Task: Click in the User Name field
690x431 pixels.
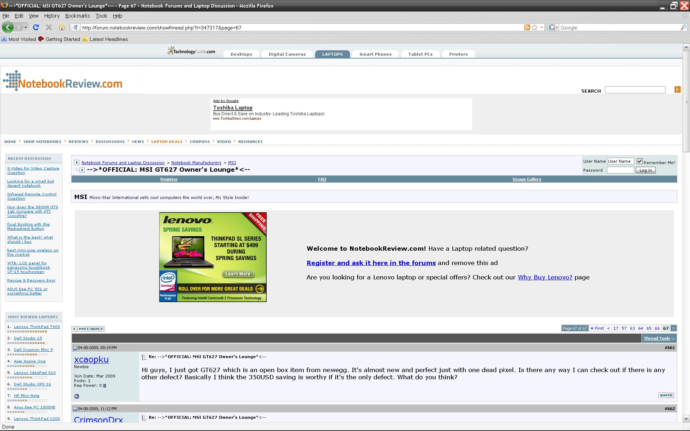Action: pyautogui.click(x=620, y=161)
